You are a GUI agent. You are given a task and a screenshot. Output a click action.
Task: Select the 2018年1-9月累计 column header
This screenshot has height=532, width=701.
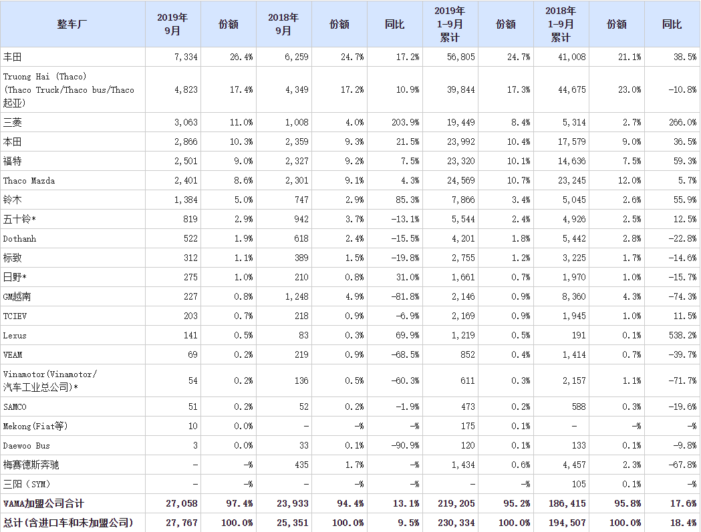coord(561,24)
